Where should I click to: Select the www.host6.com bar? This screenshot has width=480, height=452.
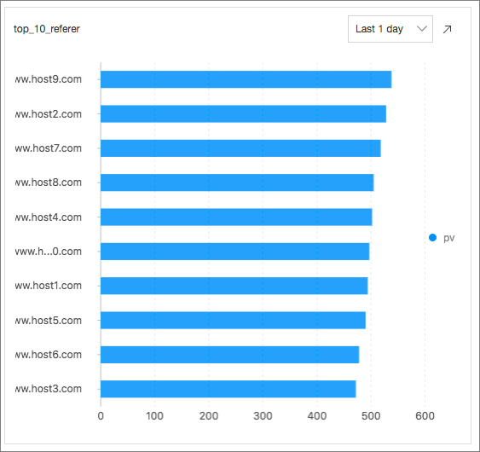coord(230,355)
